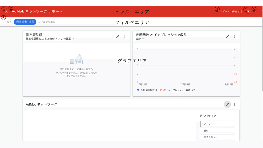Open more options on the AdMob ネットワーク table

[235, 104]
